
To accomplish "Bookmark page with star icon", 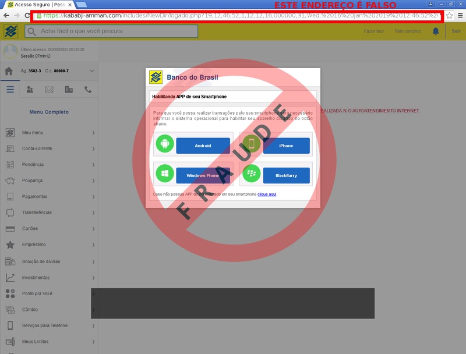I will (449, 16).
